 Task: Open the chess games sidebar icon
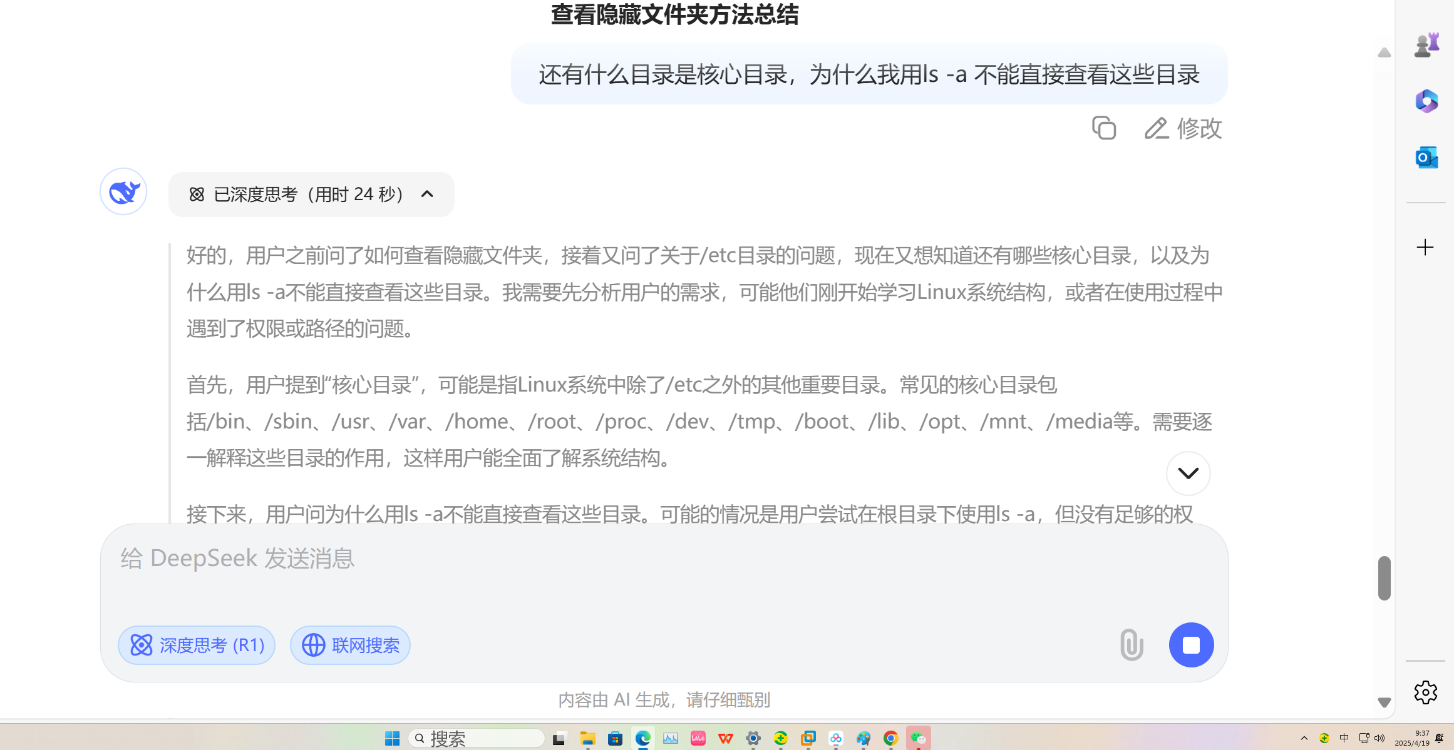(x=1426, y=45)
